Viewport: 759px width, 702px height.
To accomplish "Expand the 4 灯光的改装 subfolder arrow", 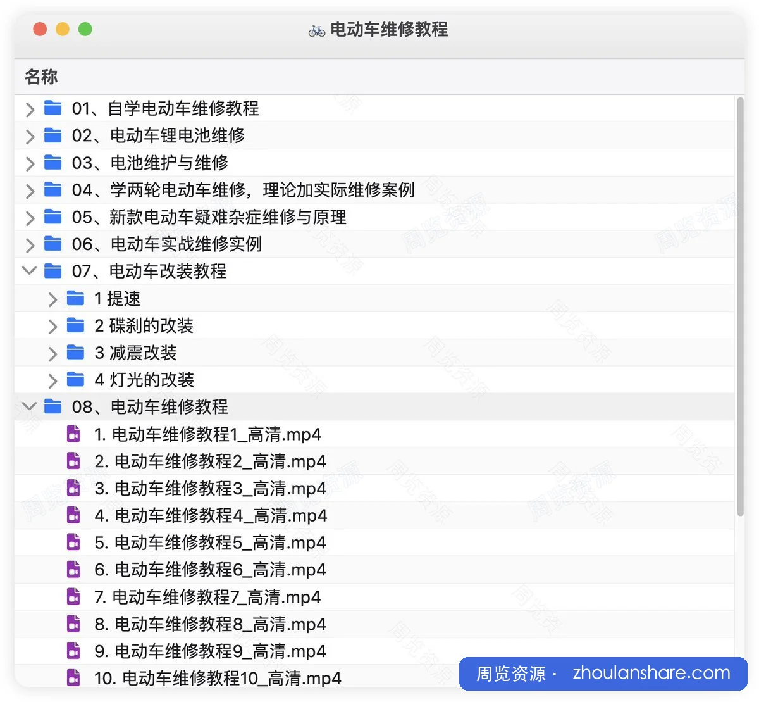I will coord(52,380).
